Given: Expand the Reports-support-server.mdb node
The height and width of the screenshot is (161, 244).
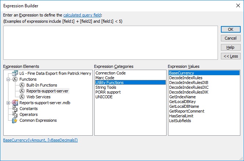Looking at the screenshot, I should click(x=8, y=103).
